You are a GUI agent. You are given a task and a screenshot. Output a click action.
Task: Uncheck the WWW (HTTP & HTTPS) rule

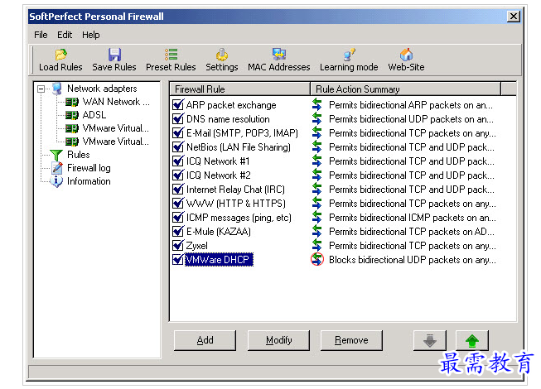[178, 204]
